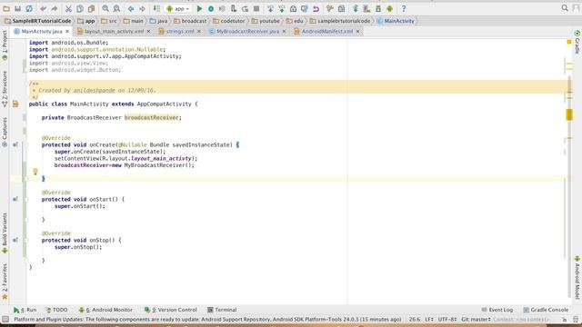Click the SampleBRTutorialCode breadcrumb

(38, 21)
